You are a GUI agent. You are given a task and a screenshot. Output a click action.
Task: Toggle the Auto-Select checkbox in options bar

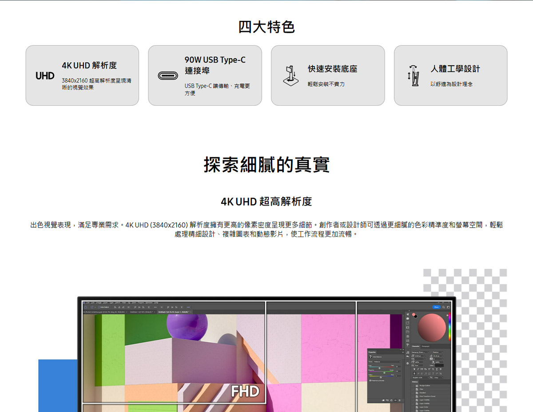98,307
